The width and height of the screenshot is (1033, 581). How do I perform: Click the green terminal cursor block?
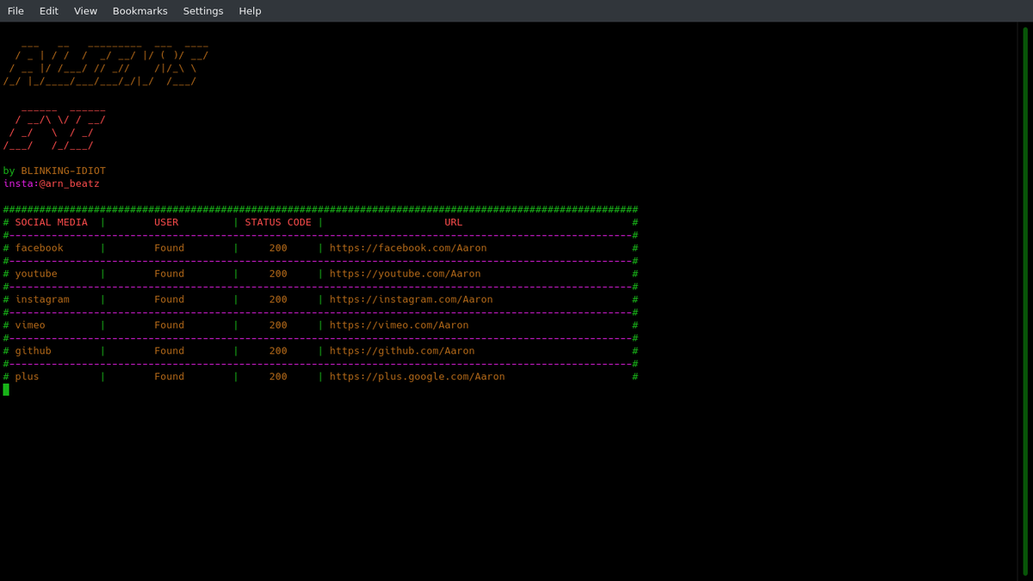(x=6, y=390)
